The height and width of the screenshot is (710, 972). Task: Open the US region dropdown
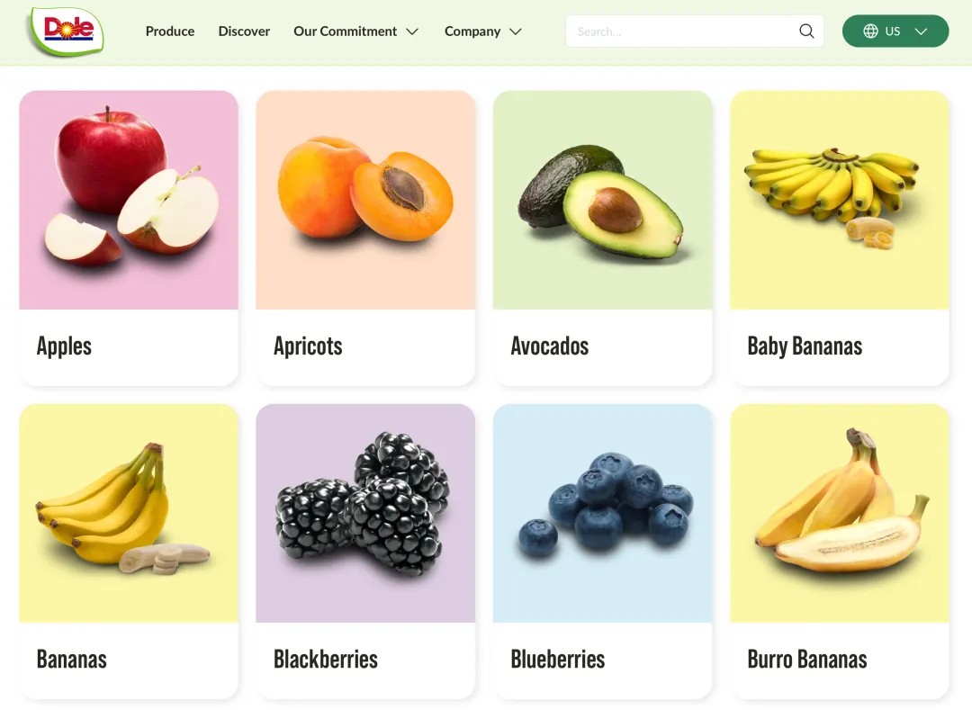coord(895,31)
